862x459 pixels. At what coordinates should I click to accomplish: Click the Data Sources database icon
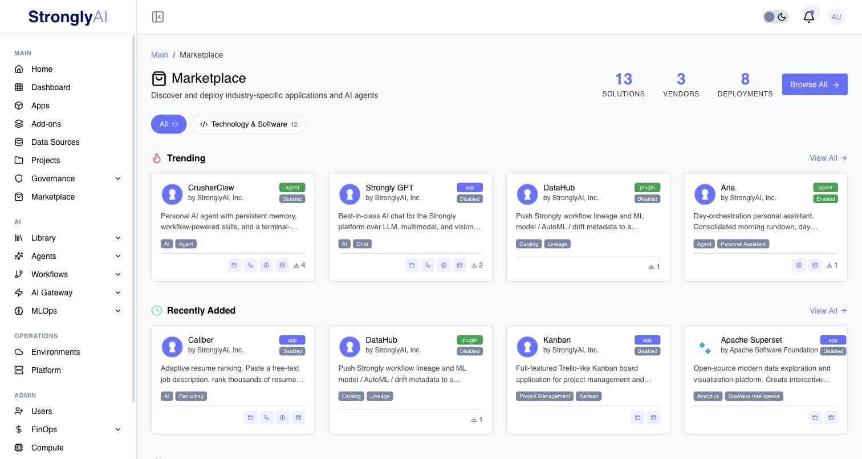point(19,142)
